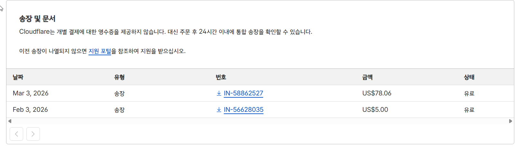Click the horizontal scrollbar left arrow
This screenshot has height=151, width=523.
tap(10, 121)
